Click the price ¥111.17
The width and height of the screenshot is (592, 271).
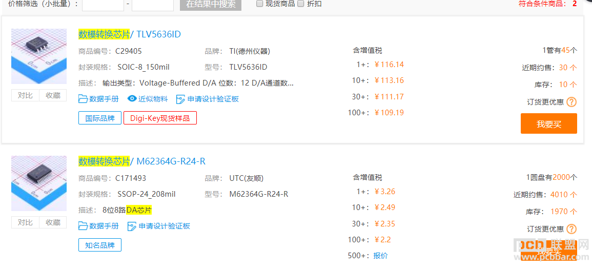tap(389, 97)
